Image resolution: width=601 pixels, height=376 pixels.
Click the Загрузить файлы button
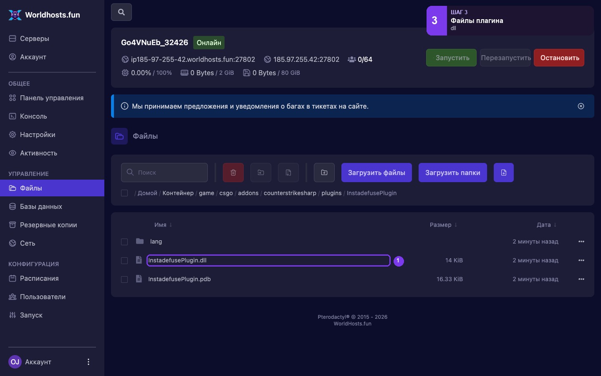tap(376, 173)
